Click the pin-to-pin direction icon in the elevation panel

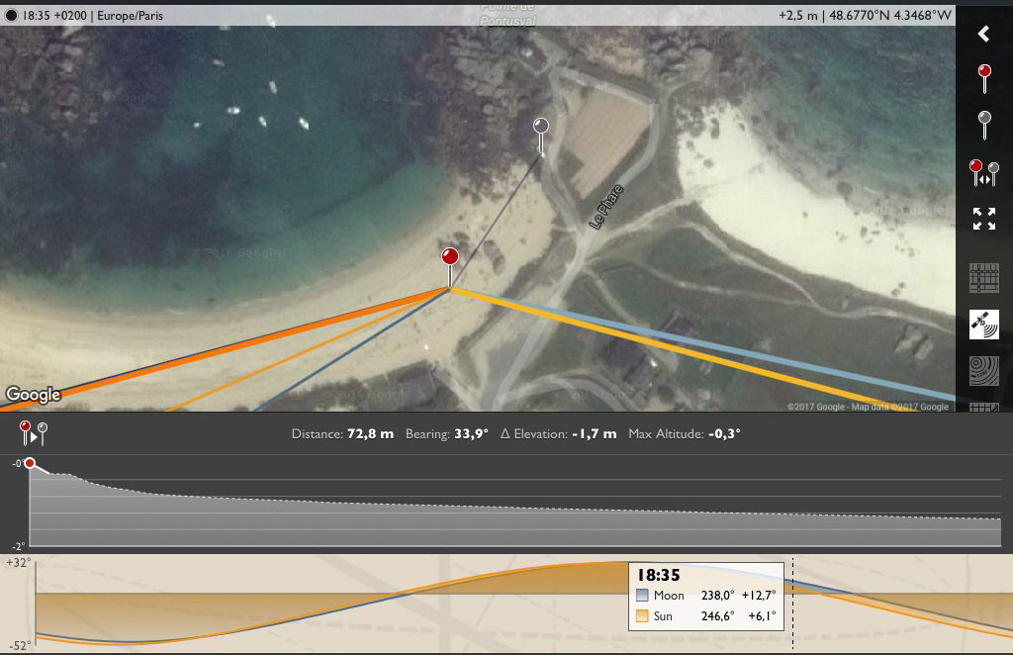[33, 433]
